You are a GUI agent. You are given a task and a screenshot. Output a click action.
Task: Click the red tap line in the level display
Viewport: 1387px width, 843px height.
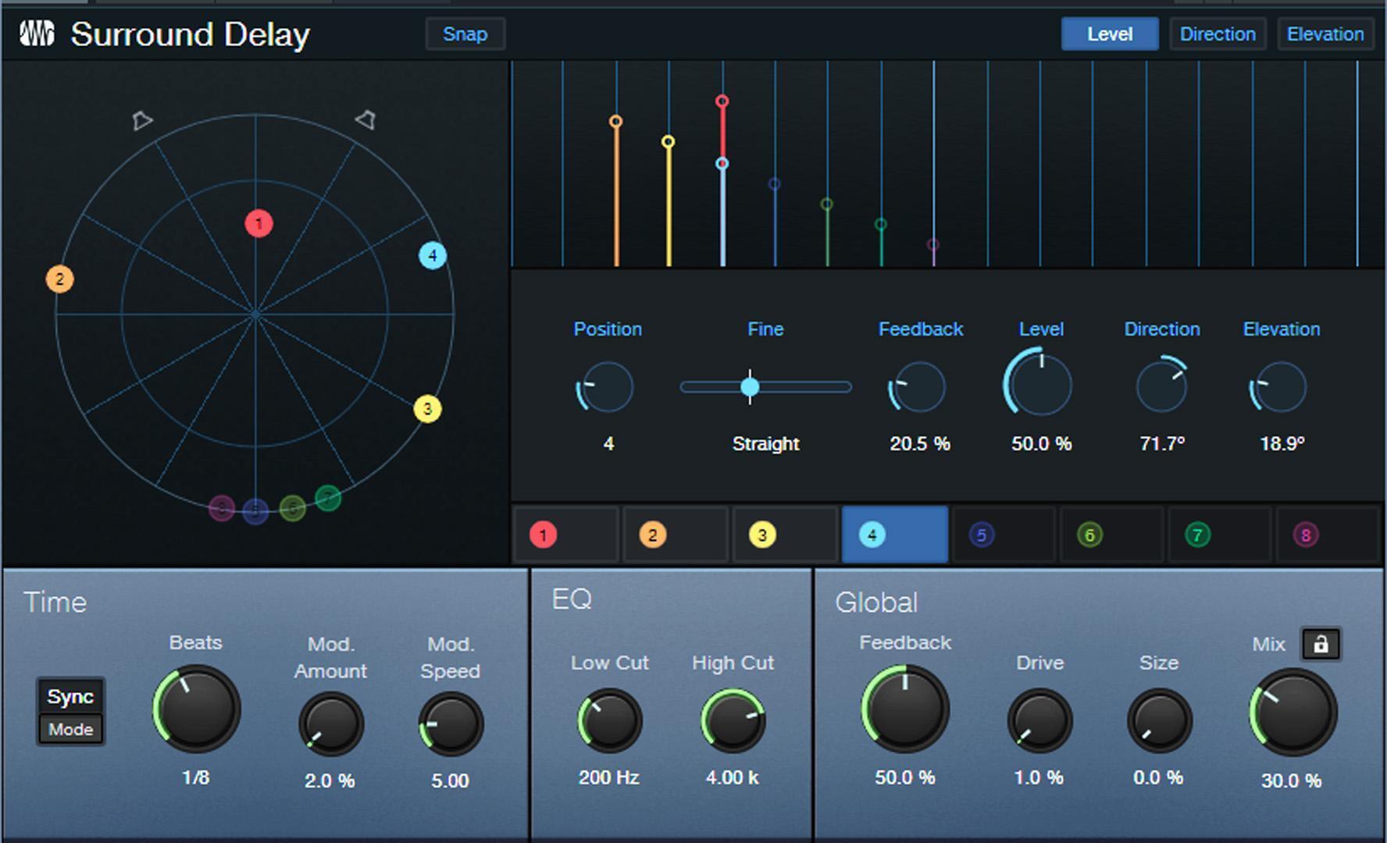click(x=721, y=129)
